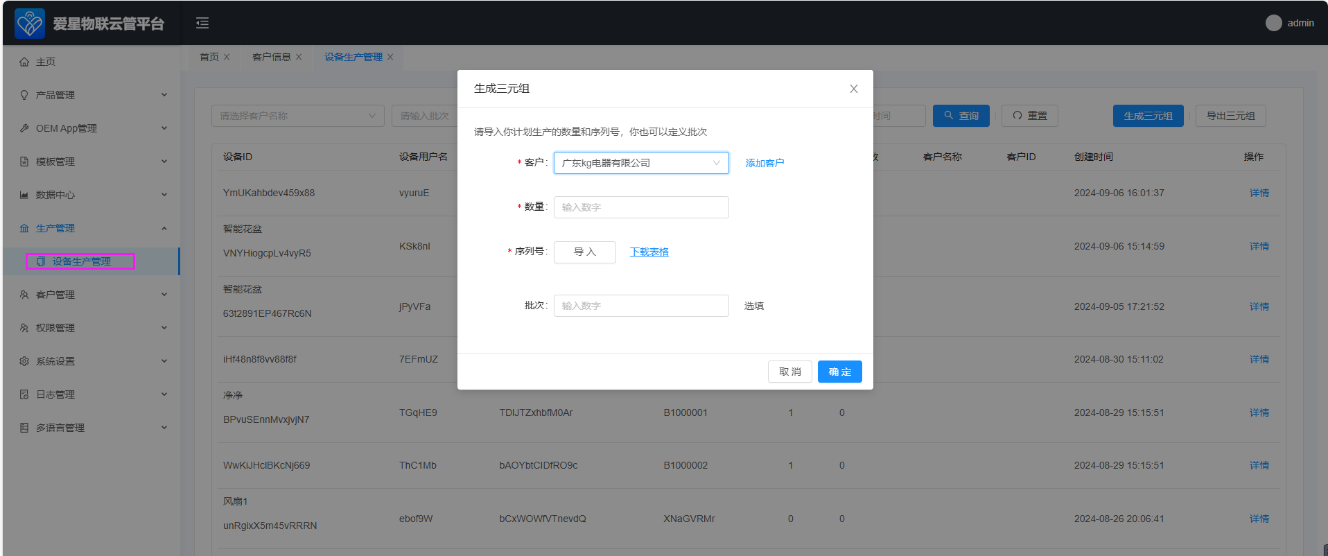The height and width of the screenshot is (556, 1328).
Task: Expand the 日志管理 menu chevron
Action: tap(164, 394)
